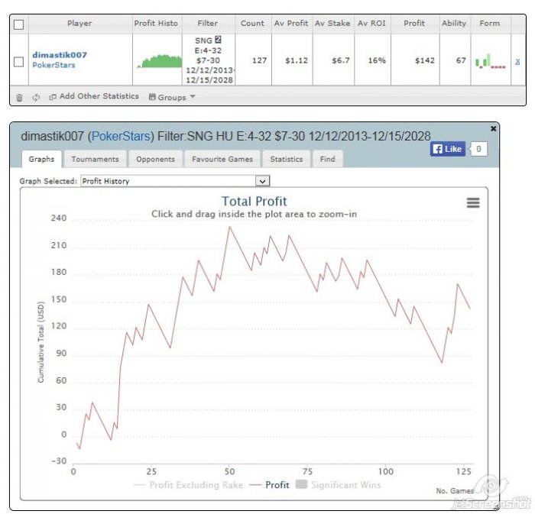The image size is (535, 514).
Task: Check the dimastik007 row checkbox
Action: point(18,62)
